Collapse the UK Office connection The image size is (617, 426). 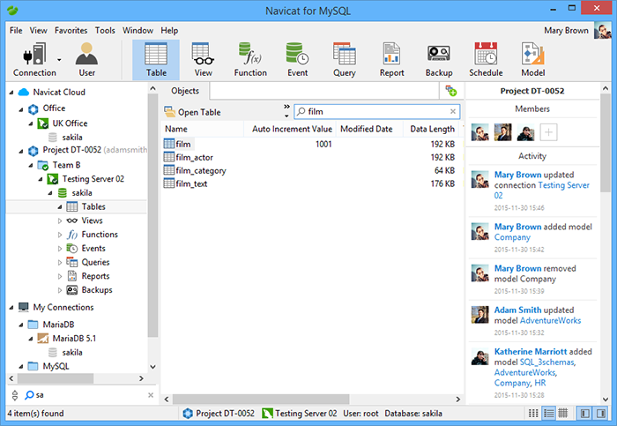(31, 123)
